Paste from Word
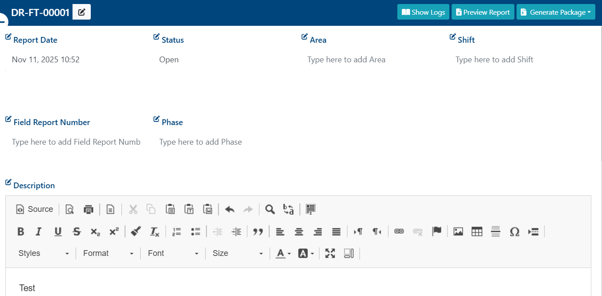Image resolution: width=602 pixels, height=296 pixels. [208, 209]
